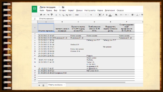The width and height of the screenshot is (163, 92).
Task: Open the Формат menu
Action: pos(71,10)
